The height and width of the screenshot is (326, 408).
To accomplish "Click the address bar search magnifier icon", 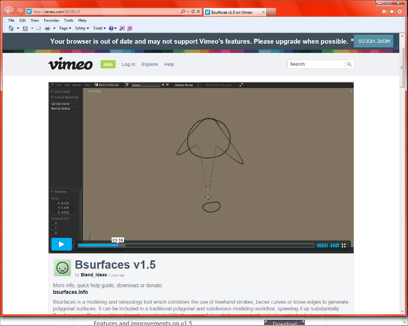I will 183,11.
